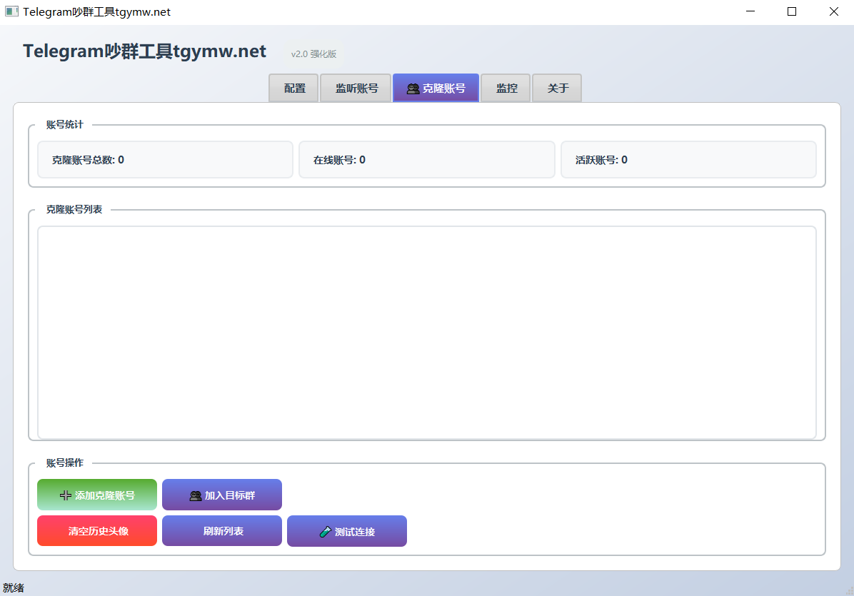Viewport: 854px width, 596px height.
Task: Click inside the empty 克隆账号列表 area
Action: click(x=426, y=333)
